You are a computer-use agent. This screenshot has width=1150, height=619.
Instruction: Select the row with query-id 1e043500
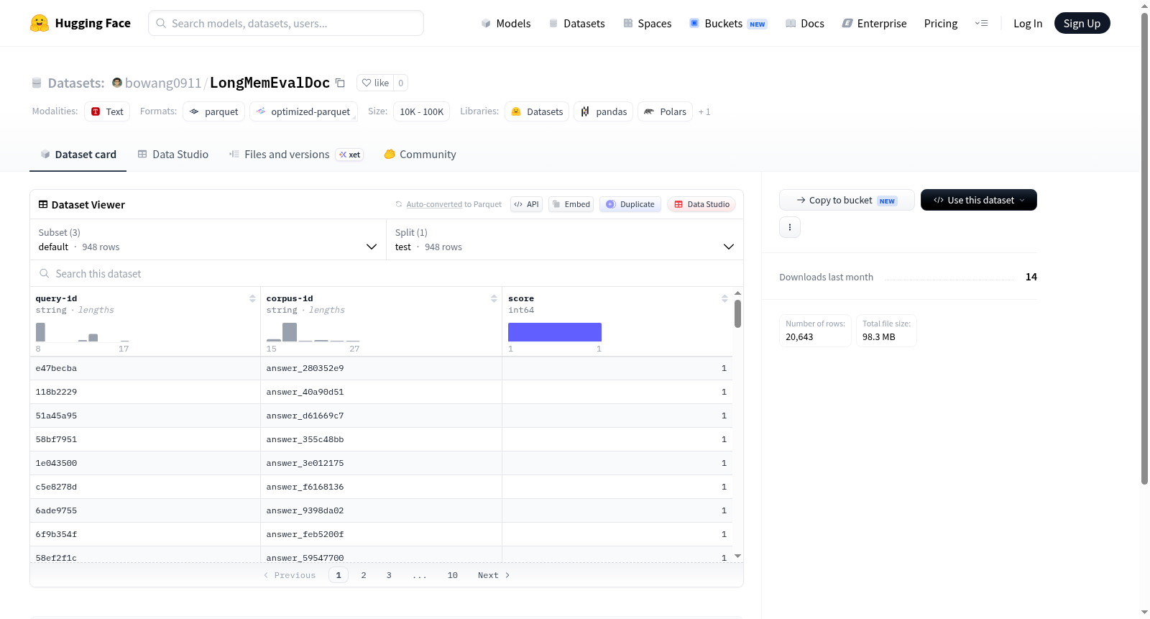coord(381,463)
